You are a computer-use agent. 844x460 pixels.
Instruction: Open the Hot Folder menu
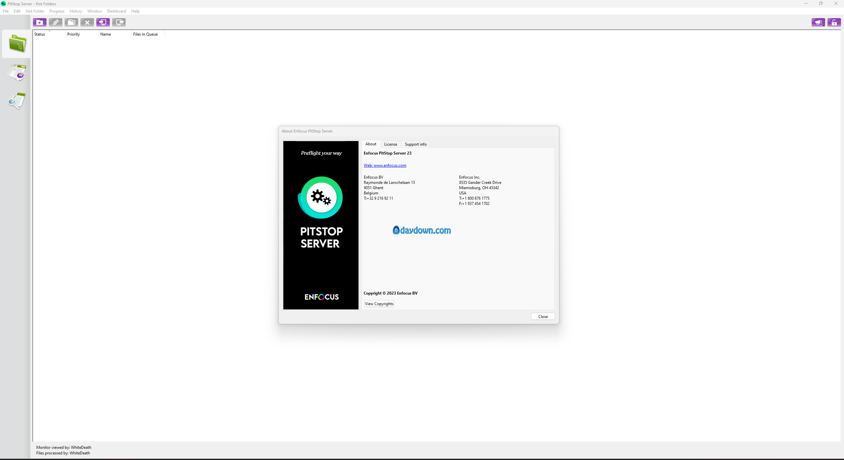35,11
